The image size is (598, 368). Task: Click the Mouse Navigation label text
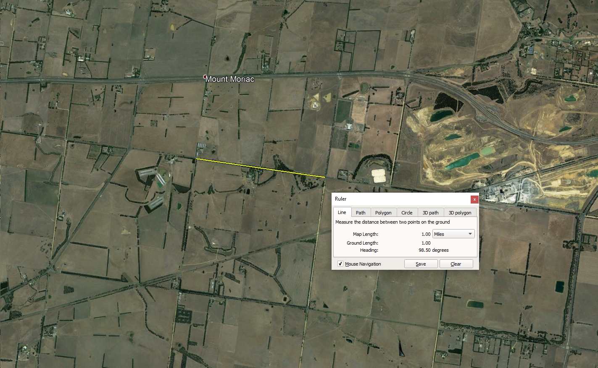[363, 264]
